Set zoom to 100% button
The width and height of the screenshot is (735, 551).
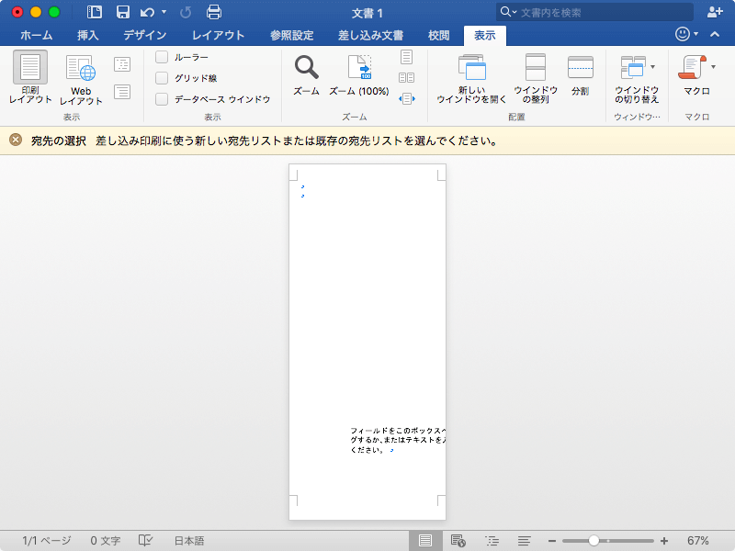[359, 76]
